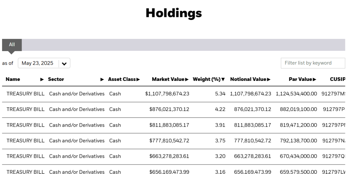This screenshot has height=174, width=347.
Task: Click the sort arrow beside Par Value
Action: [x=314, y=79]
